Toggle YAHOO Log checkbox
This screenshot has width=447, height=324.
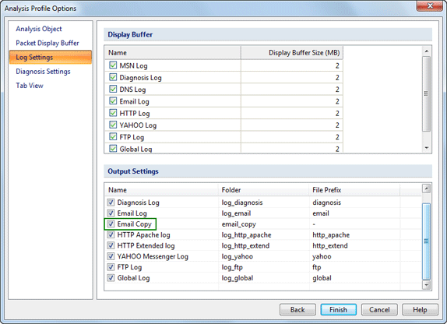tap(113, 125)
